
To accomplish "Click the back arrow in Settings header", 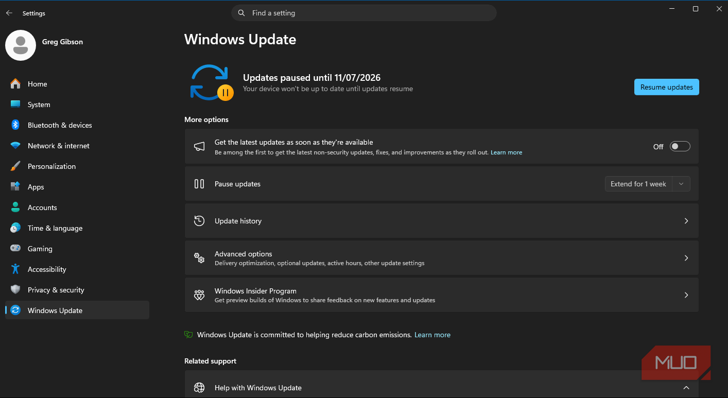I will (9, 13).
